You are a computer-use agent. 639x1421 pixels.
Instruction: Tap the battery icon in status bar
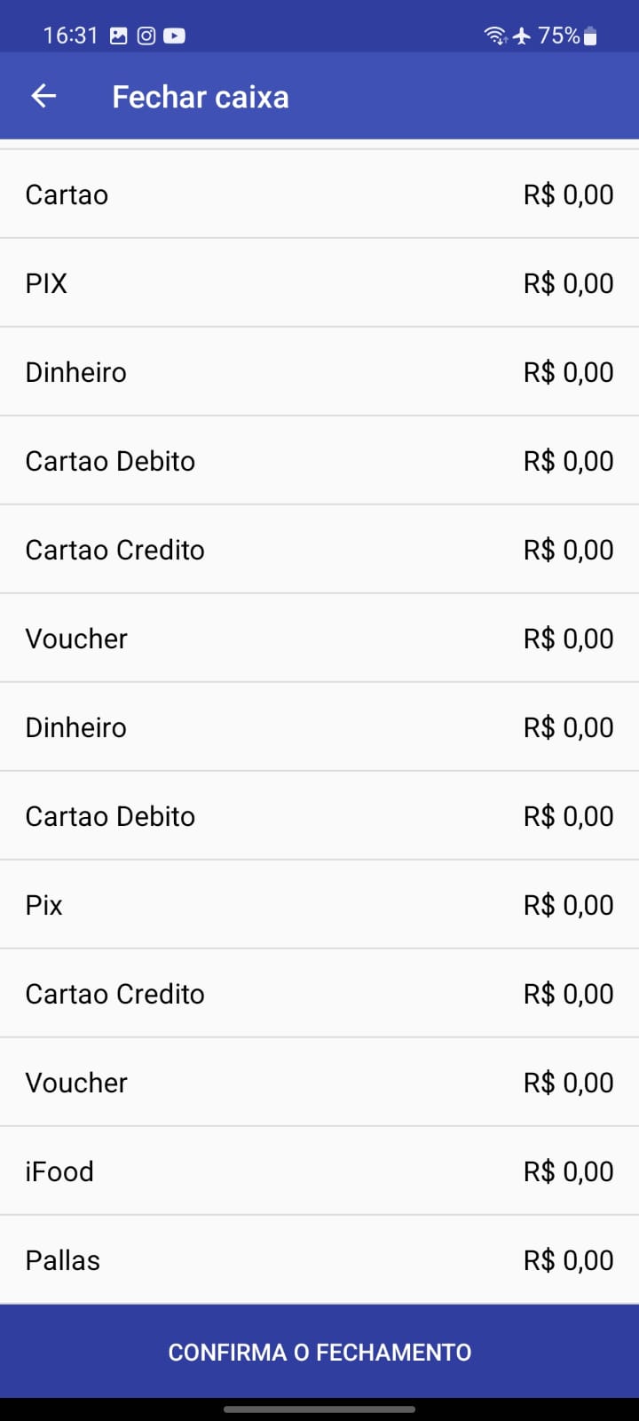(591, 36)
